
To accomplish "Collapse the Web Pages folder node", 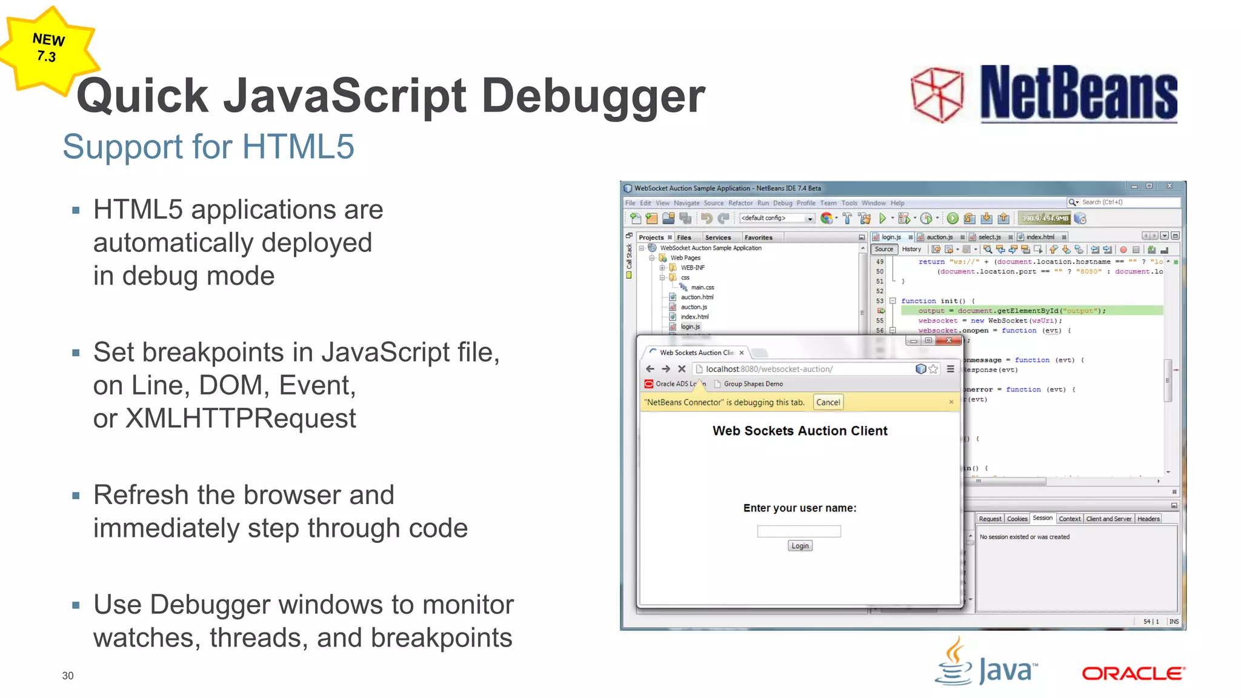I will pyautogui.click(x=652, y=258).
